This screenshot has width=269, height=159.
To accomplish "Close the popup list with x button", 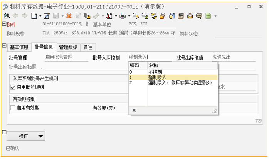I will (x=134, y=110).
